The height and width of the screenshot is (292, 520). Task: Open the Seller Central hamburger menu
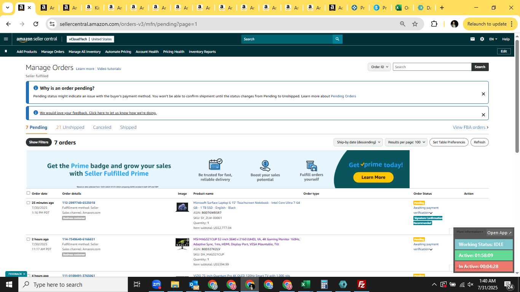coord(6,39)
